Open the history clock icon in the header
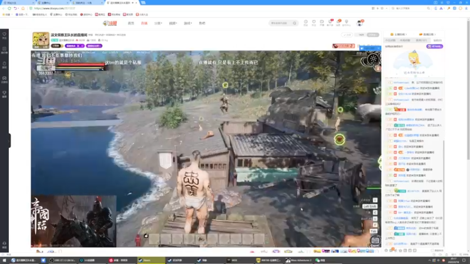Viewport: 470px width, 264px height. pos(305,23)
